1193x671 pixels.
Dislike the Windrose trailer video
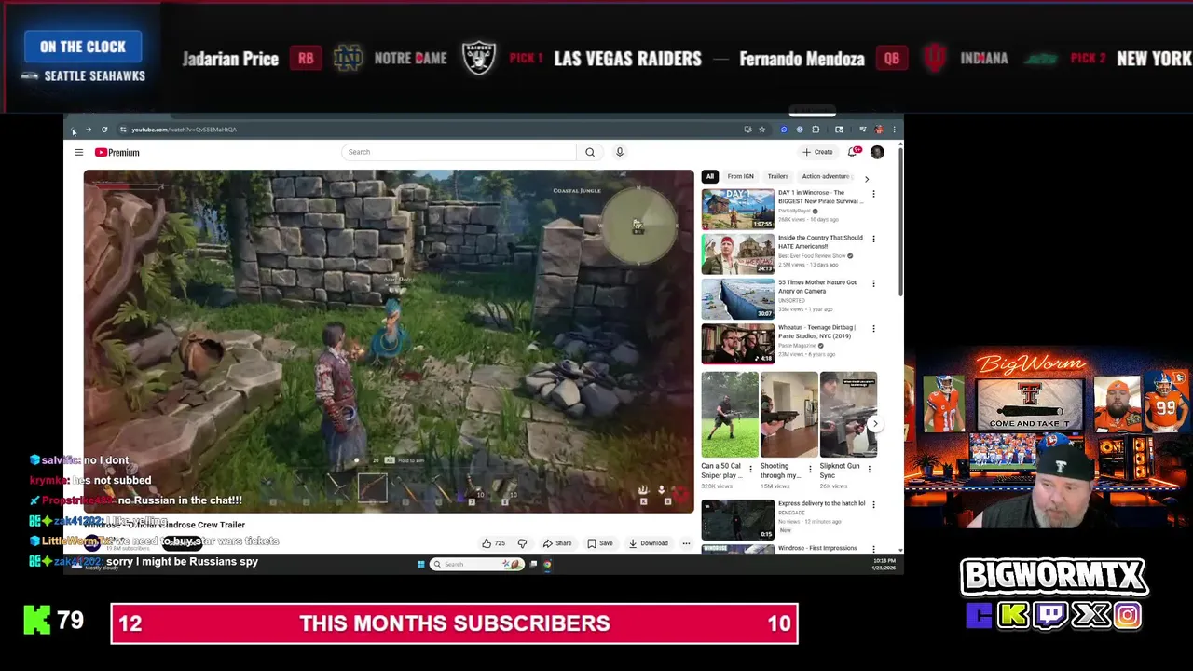click(522, 543)
